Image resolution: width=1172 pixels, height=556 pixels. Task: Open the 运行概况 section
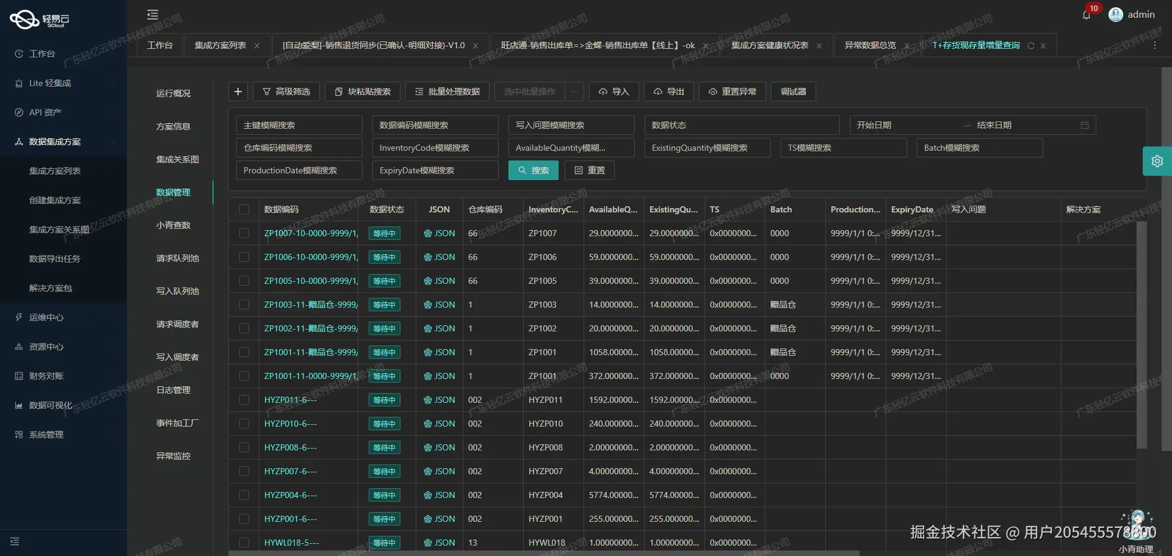(x=173, y=93)
